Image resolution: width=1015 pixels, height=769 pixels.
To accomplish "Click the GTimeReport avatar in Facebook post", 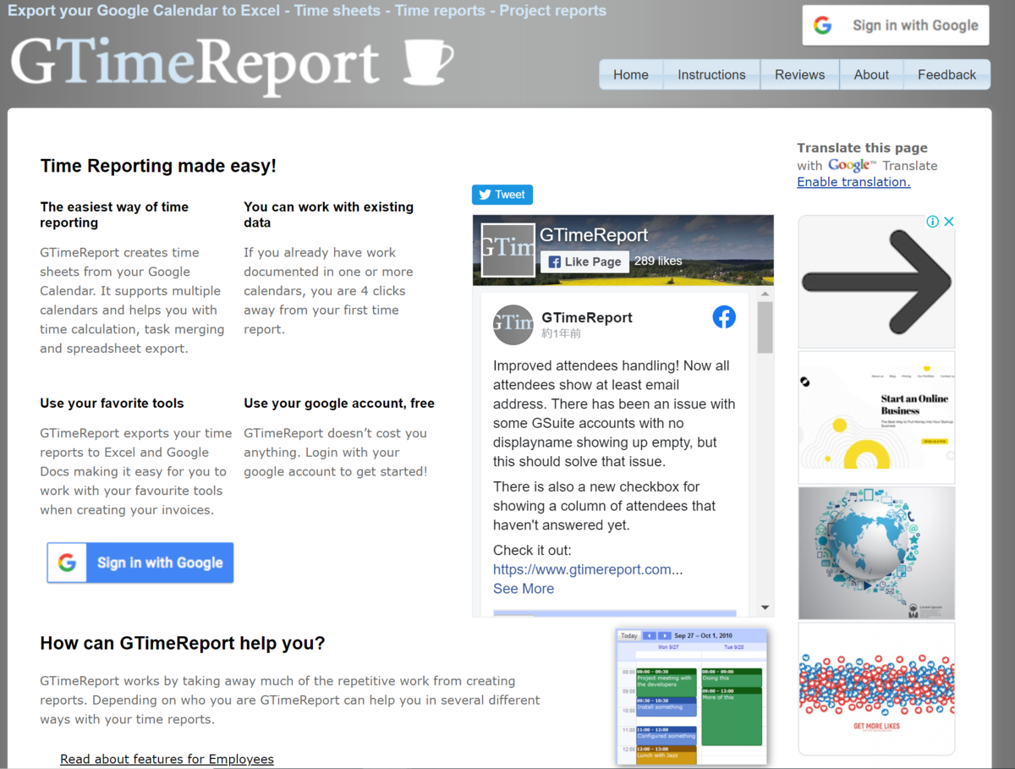I will coord(513,325).
